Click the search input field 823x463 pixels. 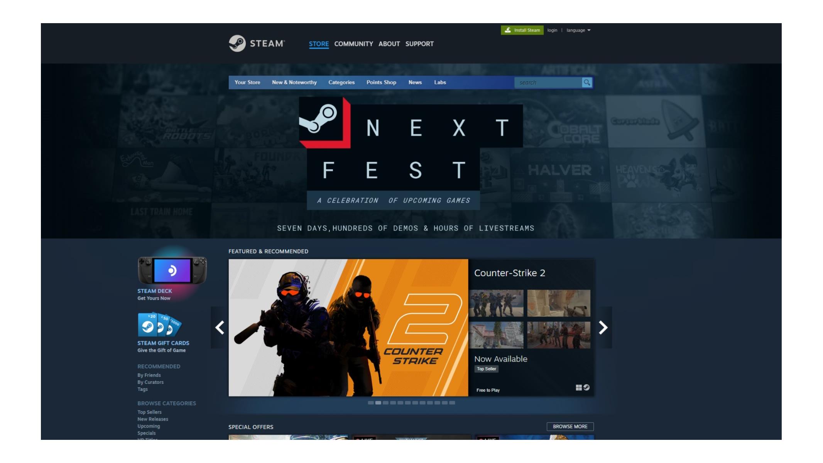click(548, 83)
